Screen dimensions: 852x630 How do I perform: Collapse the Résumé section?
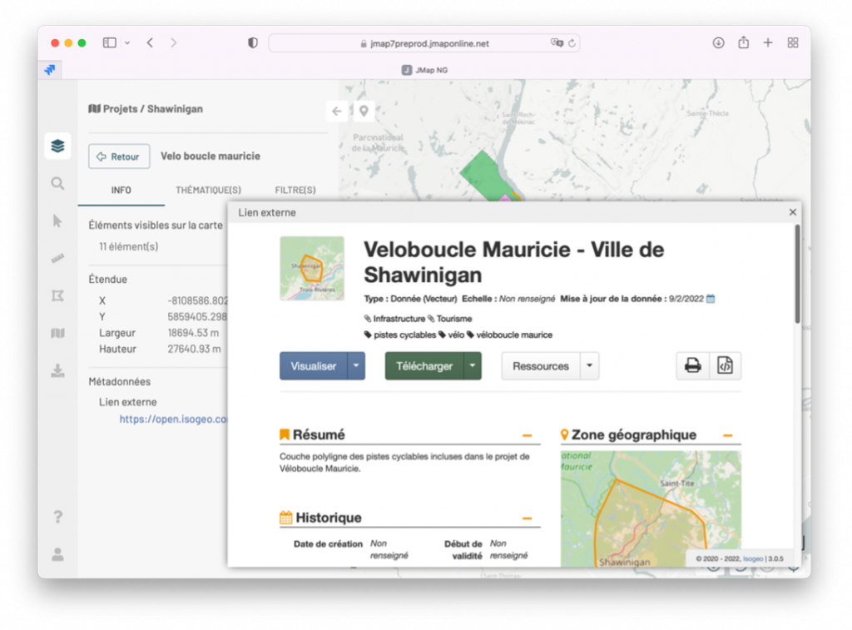click(x=527, y=435)
